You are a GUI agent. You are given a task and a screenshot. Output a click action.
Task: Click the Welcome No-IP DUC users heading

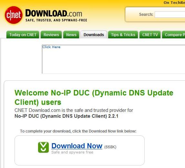pyautogui.click(x=94, y=97)
